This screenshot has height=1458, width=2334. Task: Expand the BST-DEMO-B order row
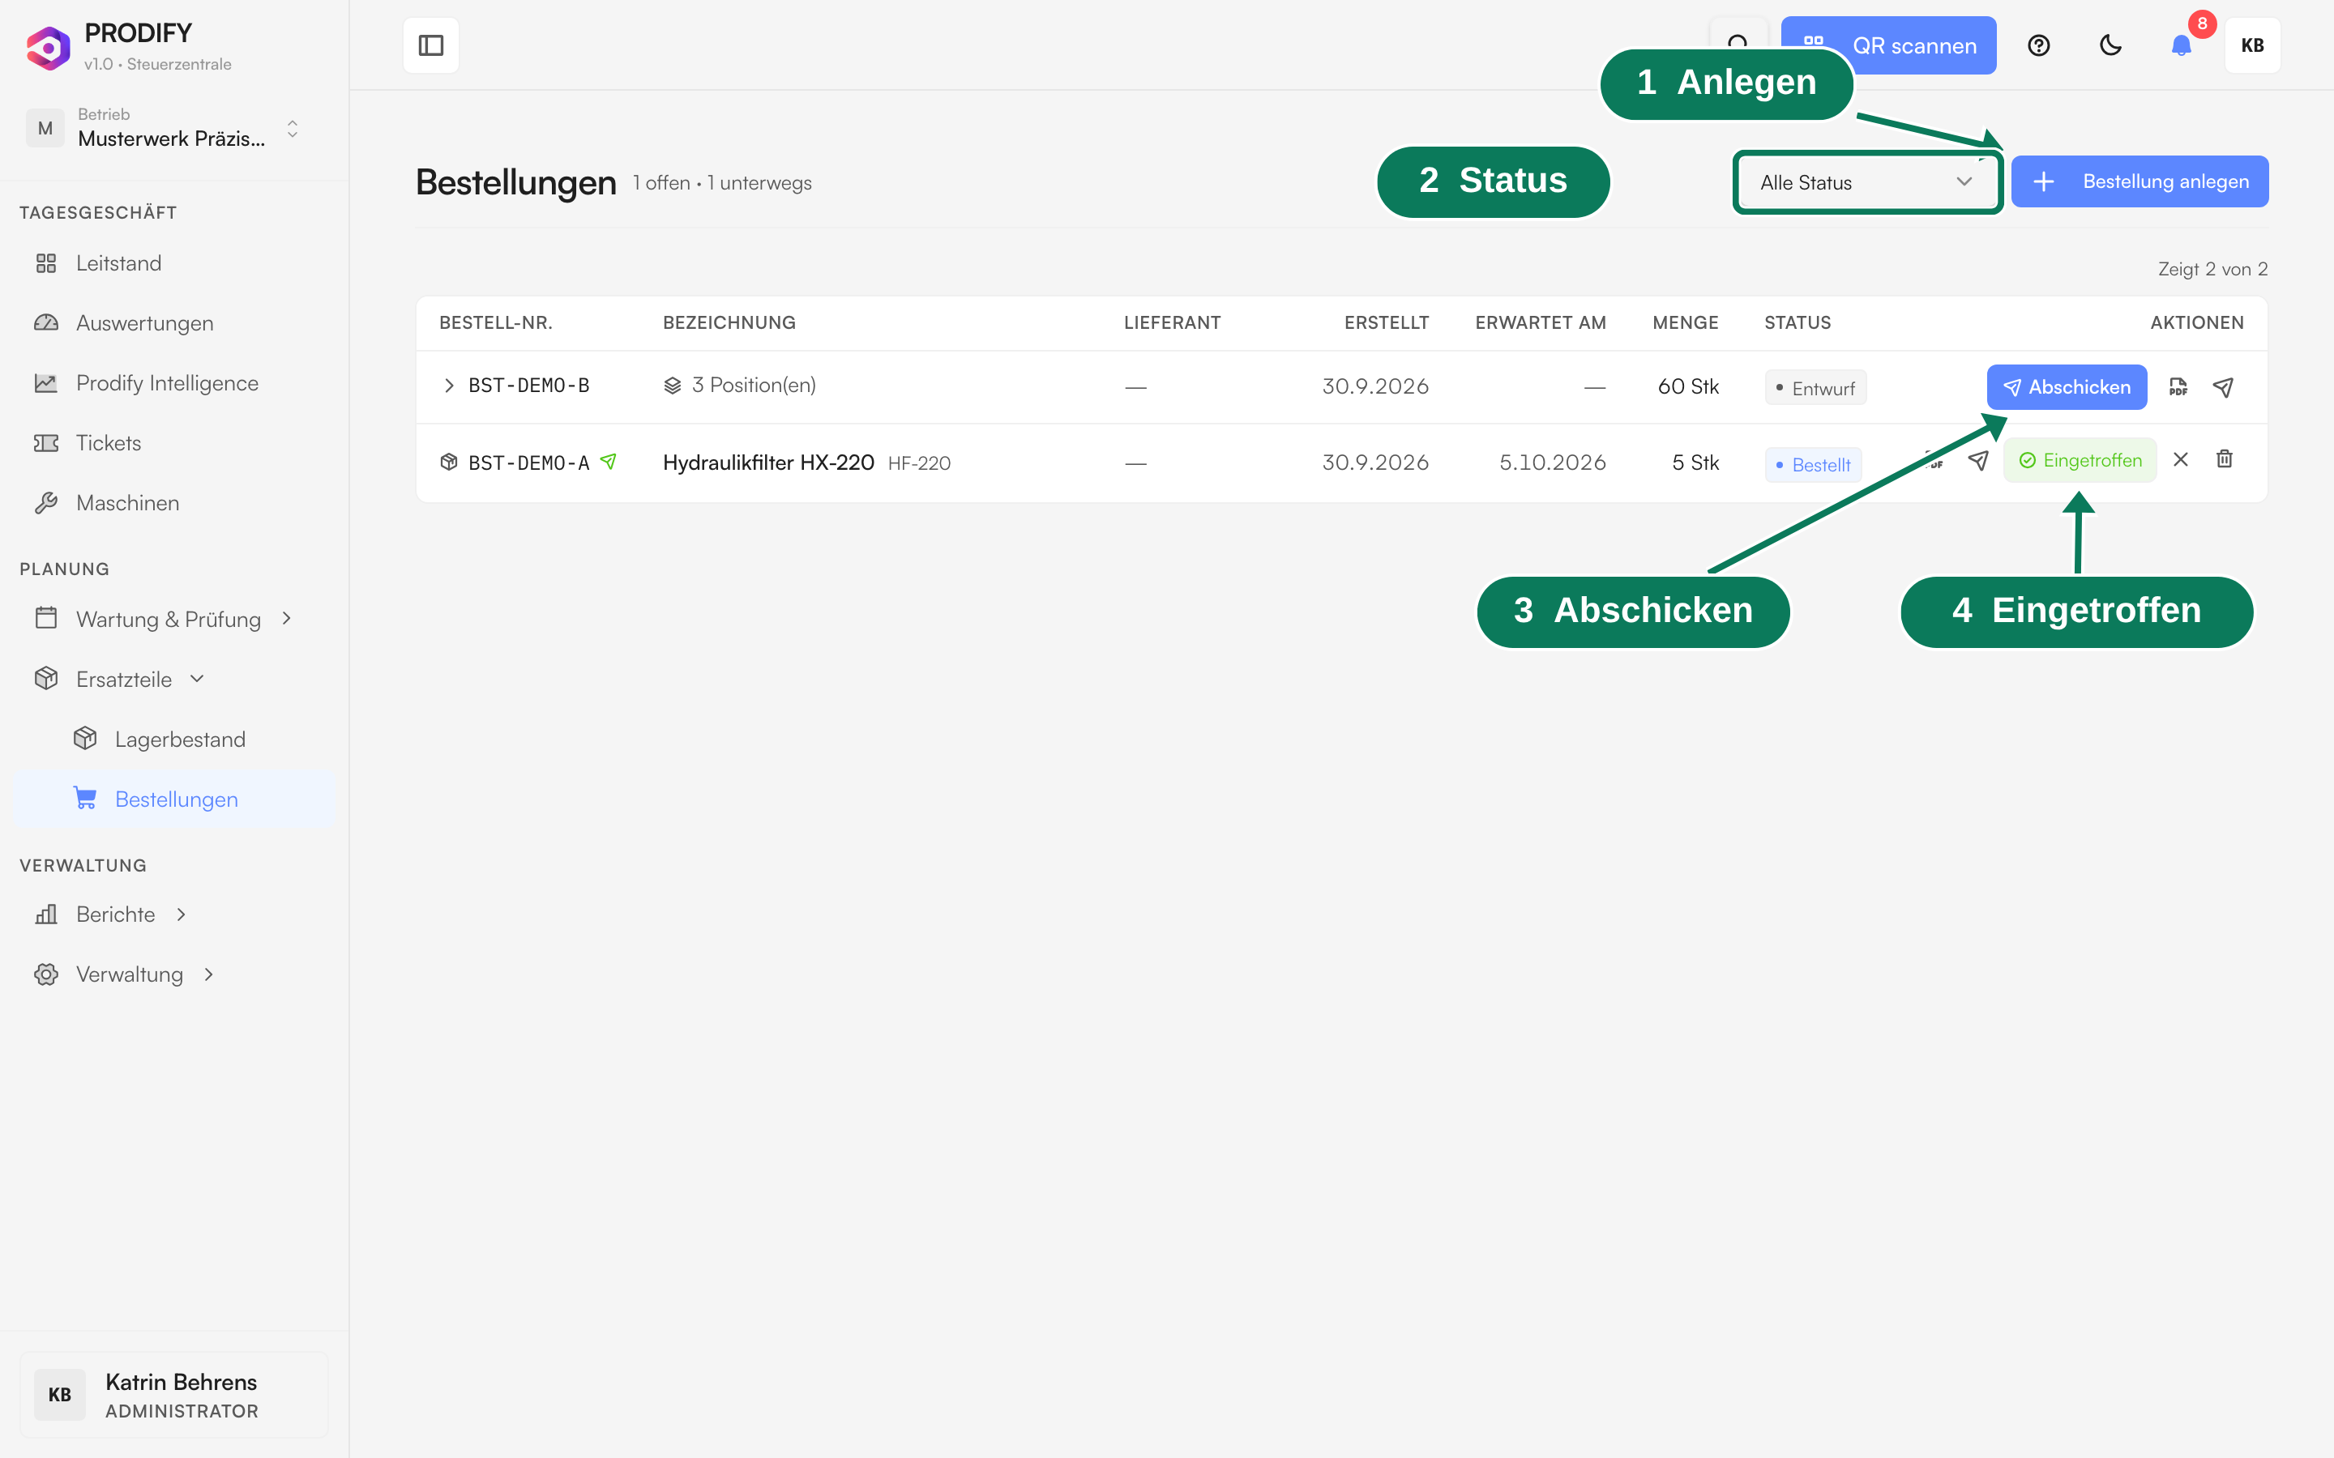pos(448,386)
